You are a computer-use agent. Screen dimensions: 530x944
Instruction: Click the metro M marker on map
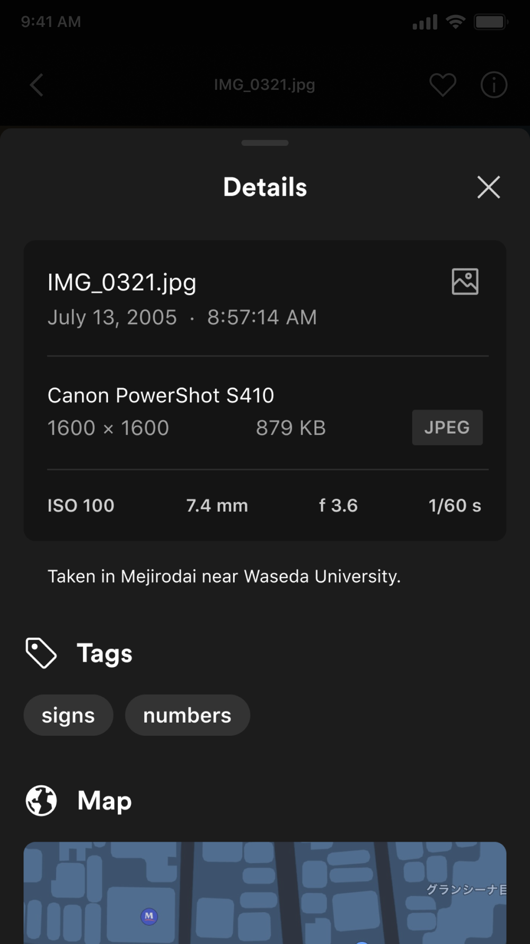[x=149, y=916]
